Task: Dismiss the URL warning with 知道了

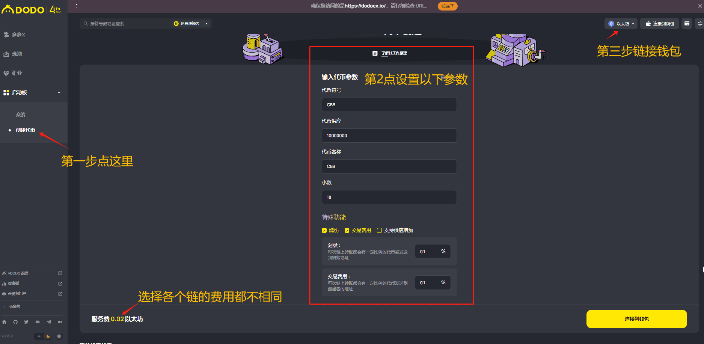Action: click(x=447, y=6)
